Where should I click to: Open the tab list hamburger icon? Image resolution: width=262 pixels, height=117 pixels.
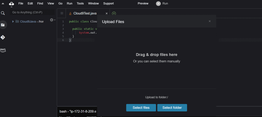point(62,13)
